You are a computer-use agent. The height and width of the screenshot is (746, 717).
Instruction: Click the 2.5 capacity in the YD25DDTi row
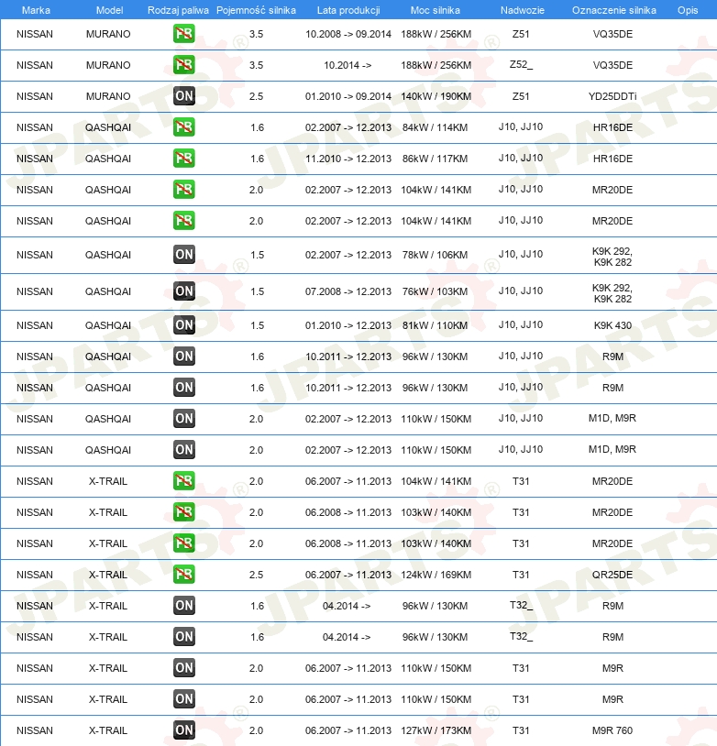pyautogui.click(x=256, y=96)
